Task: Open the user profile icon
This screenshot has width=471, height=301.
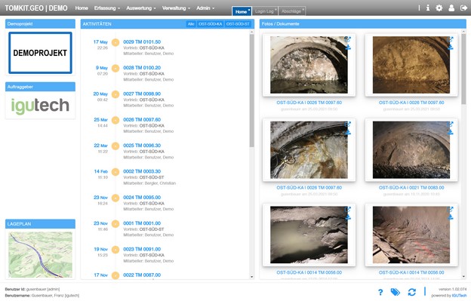Action: 451,8
